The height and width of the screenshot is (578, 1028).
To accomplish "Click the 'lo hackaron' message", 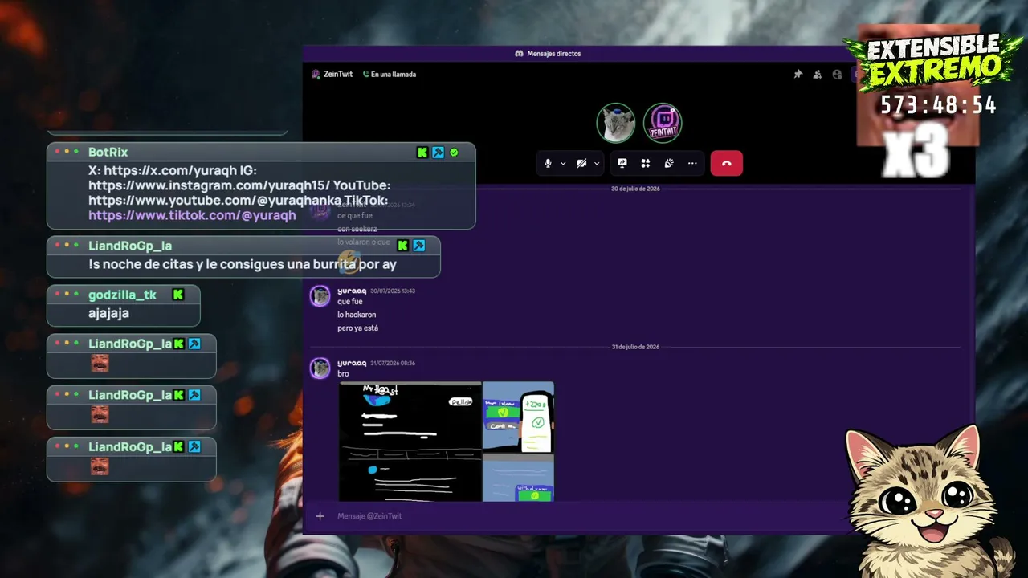I will [x=357, y=315].
